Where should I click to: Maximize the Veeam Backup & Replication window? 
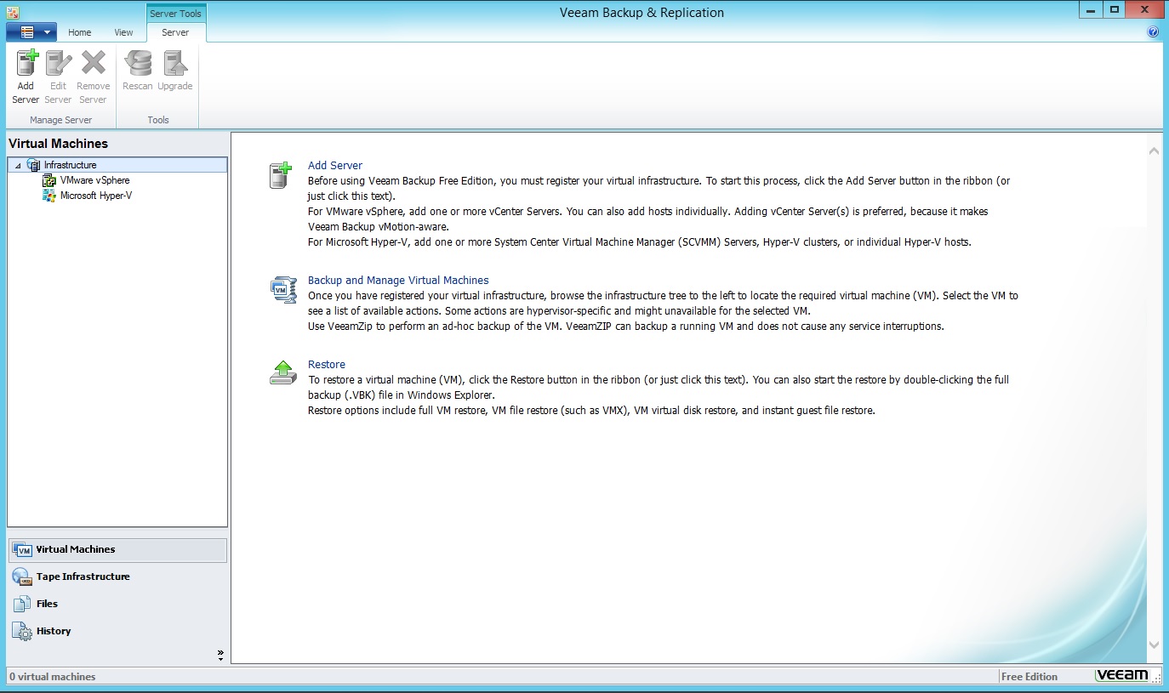(1115, 9)
